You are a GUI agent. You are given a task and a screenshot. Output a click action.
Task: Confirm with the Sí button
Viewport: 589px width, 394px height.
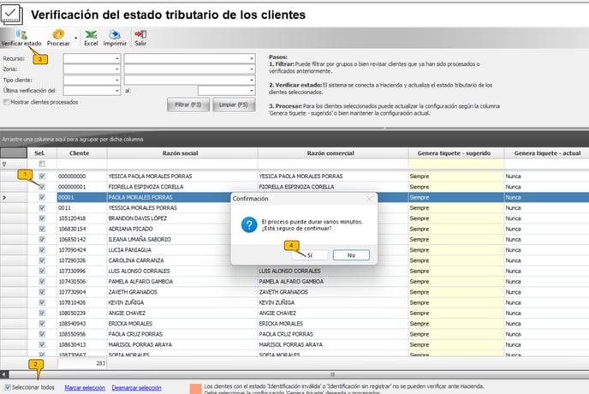point(310,255)
